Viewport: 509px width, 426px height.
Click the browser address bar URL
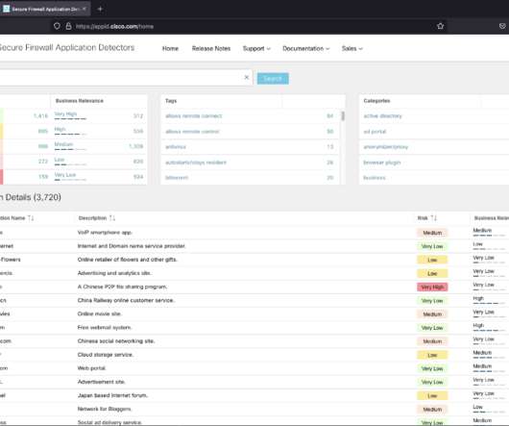(114, 26)
